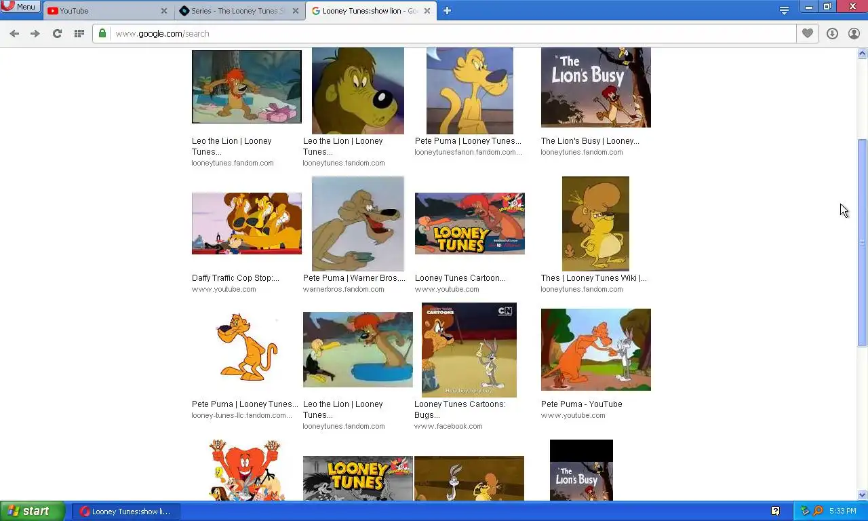Image resolution: width=868 pixels, height=521 pixels.
Task: Click 'Thes | Looney Tunes Wiki |...' link
Action: (594, 278)
